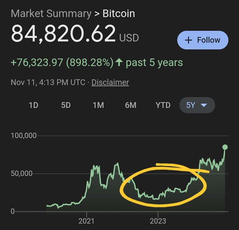Click the 5Y range label
The image size is (239, 230).
(x=190, y=105)
